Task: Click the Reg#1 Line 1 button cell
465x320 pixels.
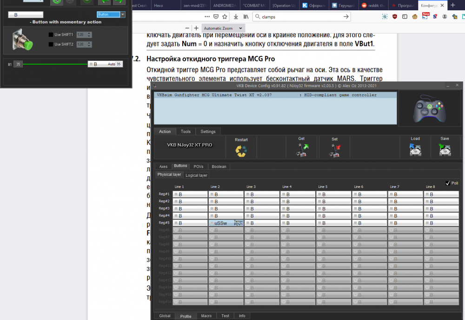Action: tap(190, 194)
